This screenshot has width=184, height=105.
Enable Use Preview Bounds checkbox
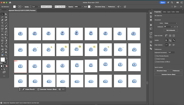pos(156,56)
